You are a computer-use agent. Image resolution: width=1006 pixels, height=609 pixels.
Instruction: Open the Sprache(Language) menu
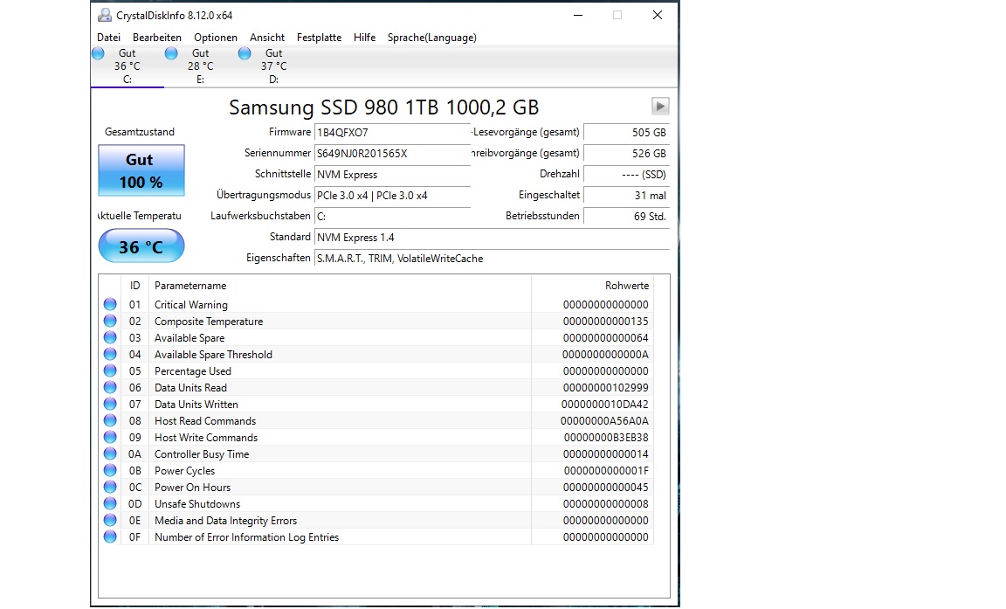pyautogui.click(x=431, y=38)
